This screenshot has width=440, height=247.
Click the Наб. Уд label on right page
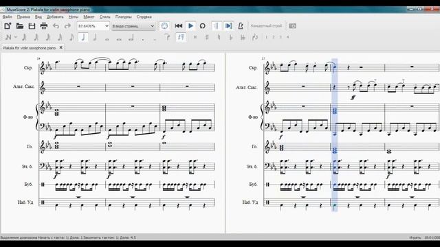(250, 202)
